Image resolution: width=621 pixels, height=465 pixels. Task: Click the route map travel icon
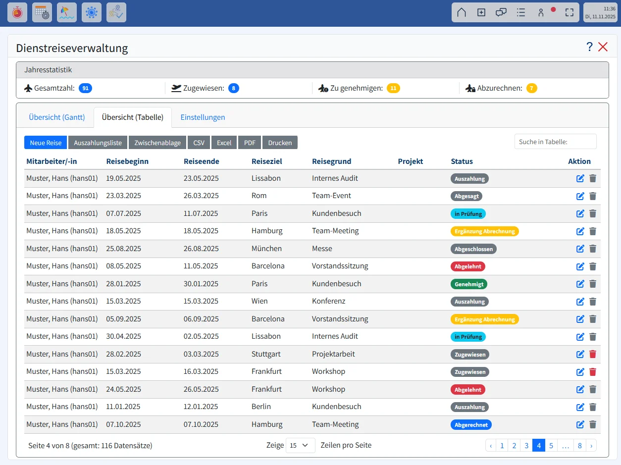(116, 12)
